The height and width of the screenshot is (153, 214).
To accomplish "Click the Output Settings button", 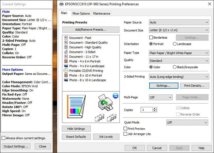I will [x=16, y=146].
